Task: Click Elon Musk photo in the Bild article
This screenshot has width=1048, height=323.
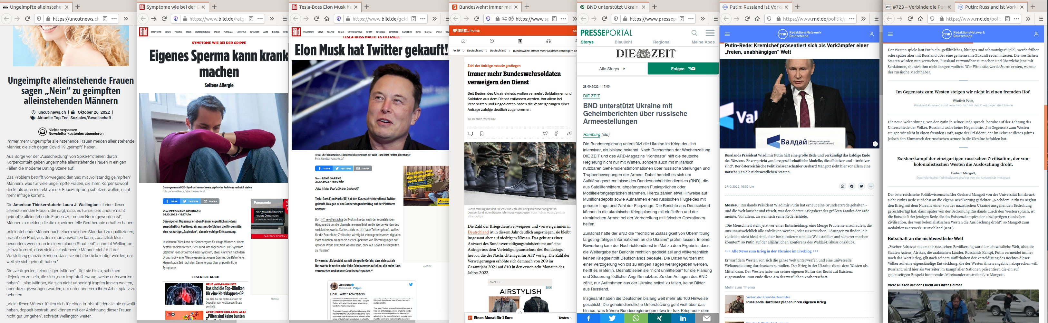Action: pos(370,105)
